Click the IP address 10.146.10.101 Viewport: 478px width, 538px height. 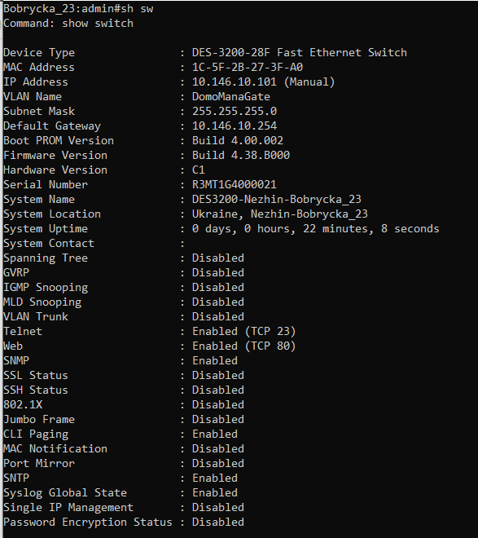click(x=234, y=82)
